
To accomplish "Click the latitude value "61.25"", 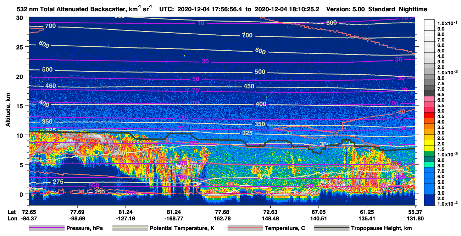I will 367,212.
